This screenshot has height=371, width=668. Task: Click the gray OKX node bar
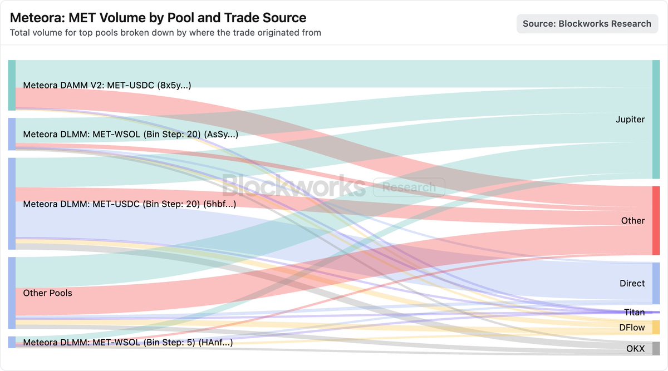pos(656,349)
